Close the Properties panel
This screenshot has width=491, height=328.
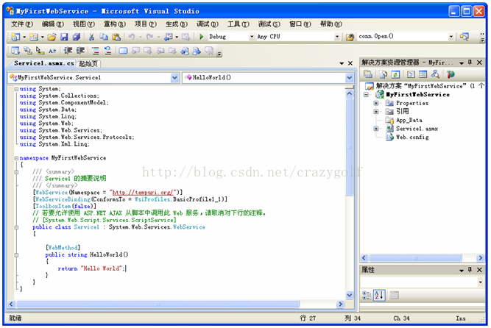point(479,270)
